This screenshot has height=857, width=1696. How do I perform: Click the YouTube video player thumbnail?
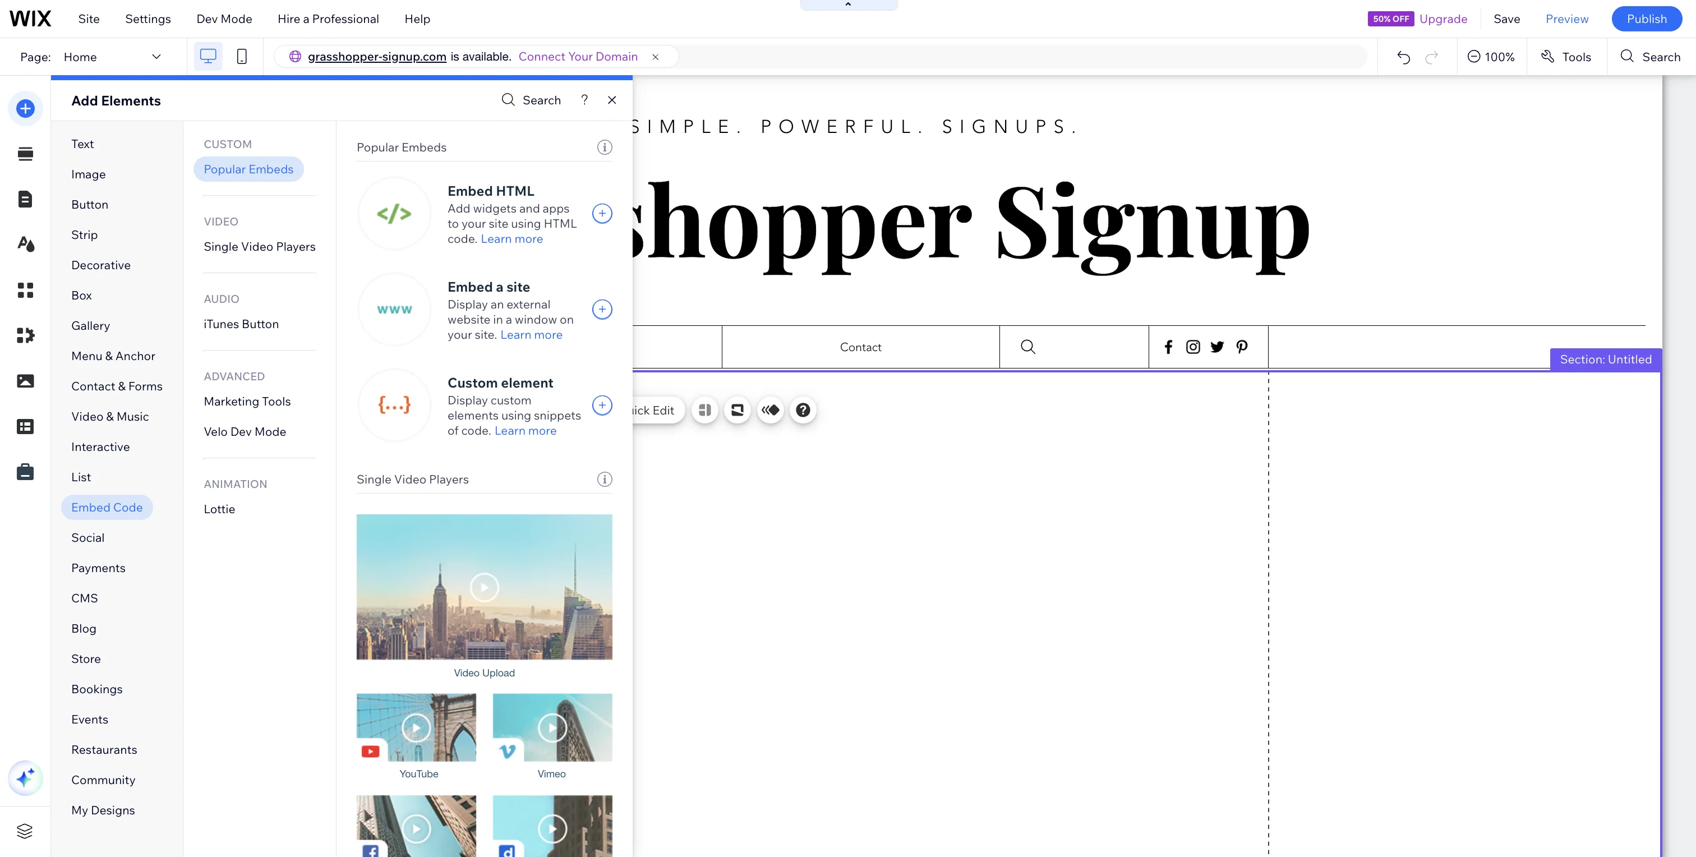[x=417, y=727]
